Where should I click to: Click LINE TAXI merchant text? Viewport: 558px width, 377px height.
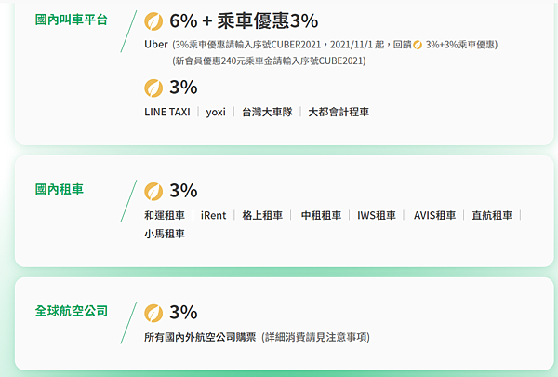(x=167, y=112)
